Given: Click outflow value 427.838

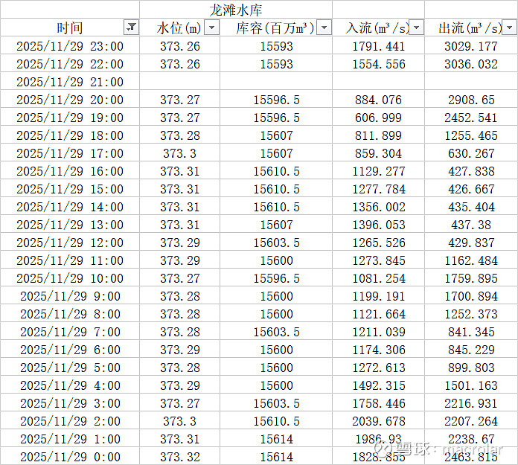Looking at the screenshot, I should point(471,170).
